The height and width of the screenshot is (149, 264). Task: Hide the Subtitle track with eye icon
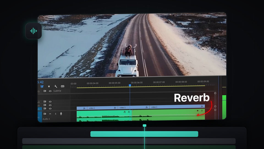[x=50, y=91]
